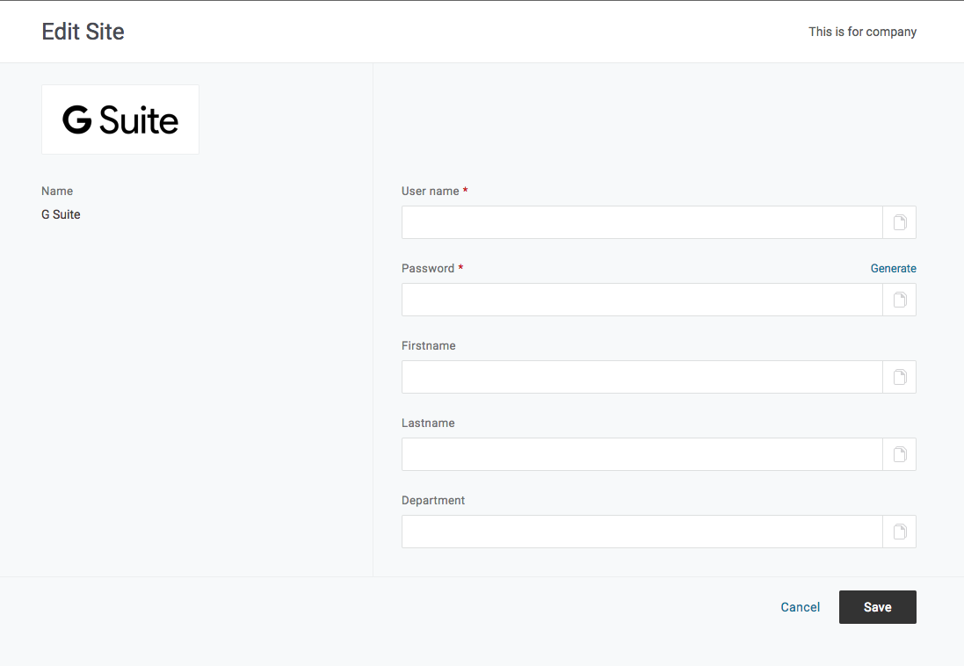
Task: Cancel editing the site
Action: click(800, 607)
